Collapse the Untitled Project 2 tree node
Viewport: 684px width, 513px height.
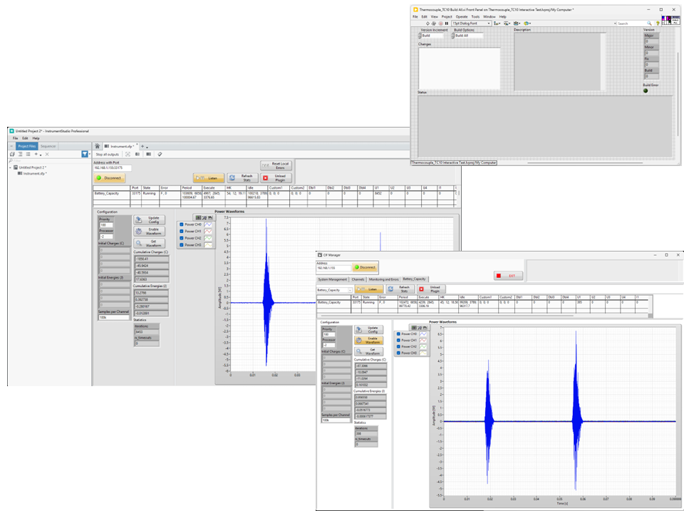click(10, 167)
